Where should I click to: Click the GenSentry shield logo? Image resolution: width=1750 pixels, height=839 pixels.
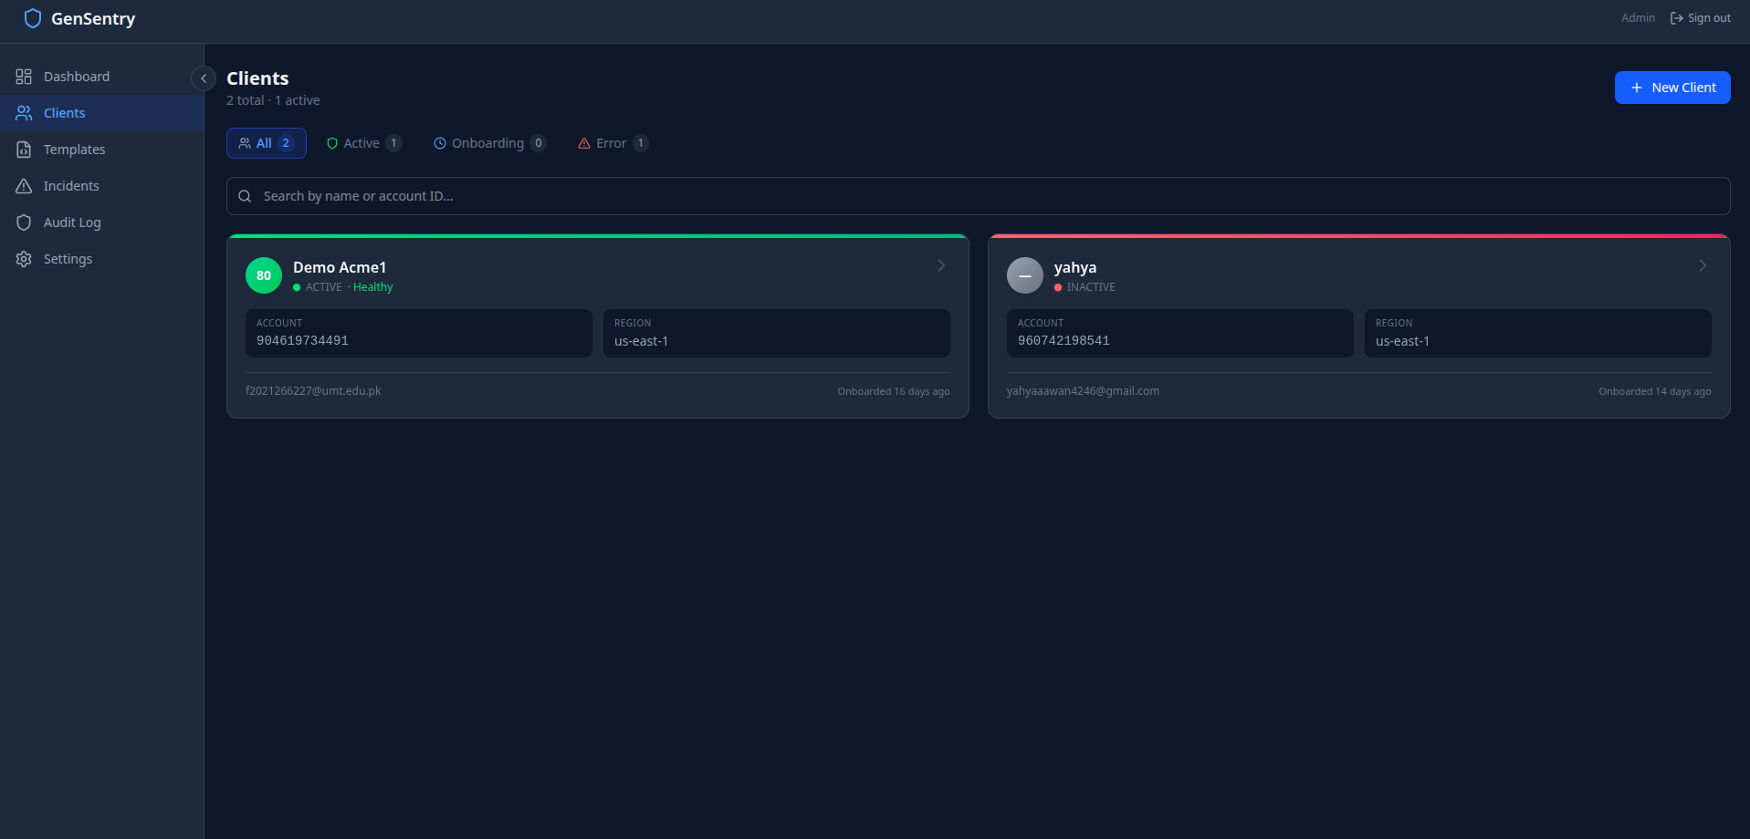point(33,18)
